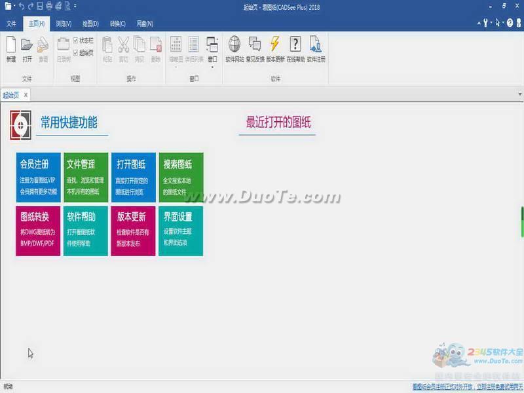Image resolution: width=524 pixels, height=393 pixels.
Task: Expand the dropdown arrow under 窗口
Action: tap(212, 67)
